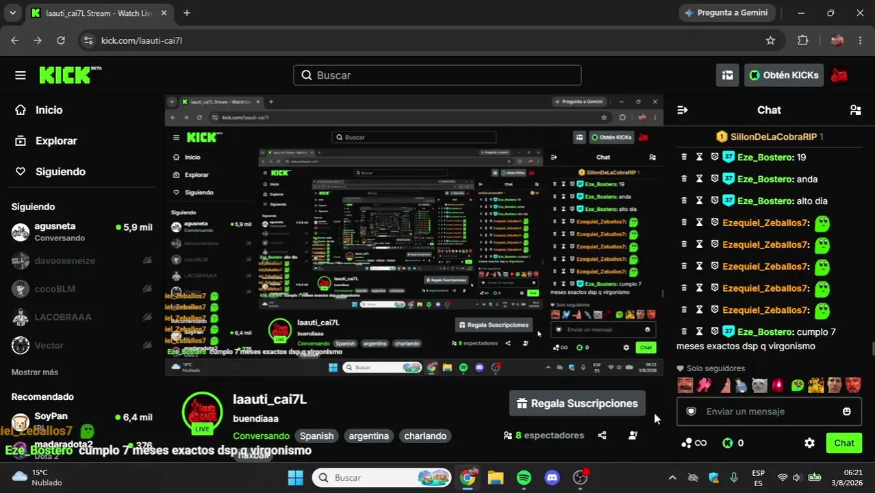The image size is (875, 493).
Task: Send message with green Chat button
Action: (844, 443)
